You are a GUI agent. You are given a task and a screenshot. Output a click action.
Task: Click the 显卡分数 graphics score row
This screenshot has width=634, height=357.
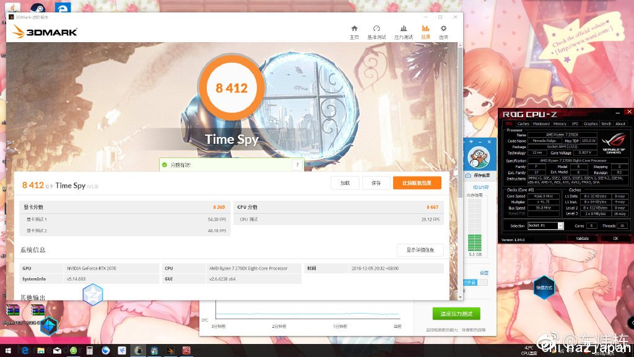click(124, 207)
